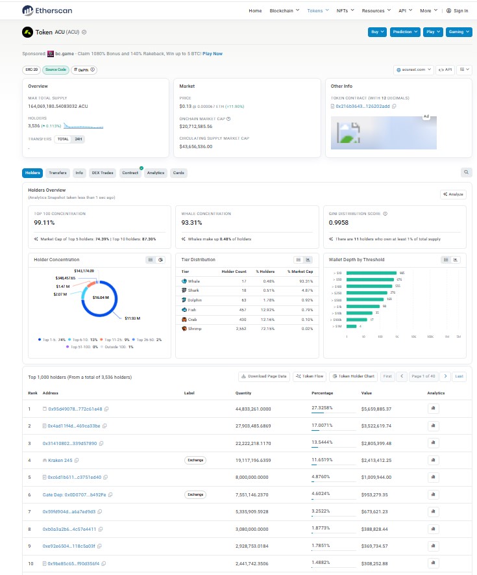Copy the Gate Dep address
Screen dimensions: 477x575
tap(110, 494)
